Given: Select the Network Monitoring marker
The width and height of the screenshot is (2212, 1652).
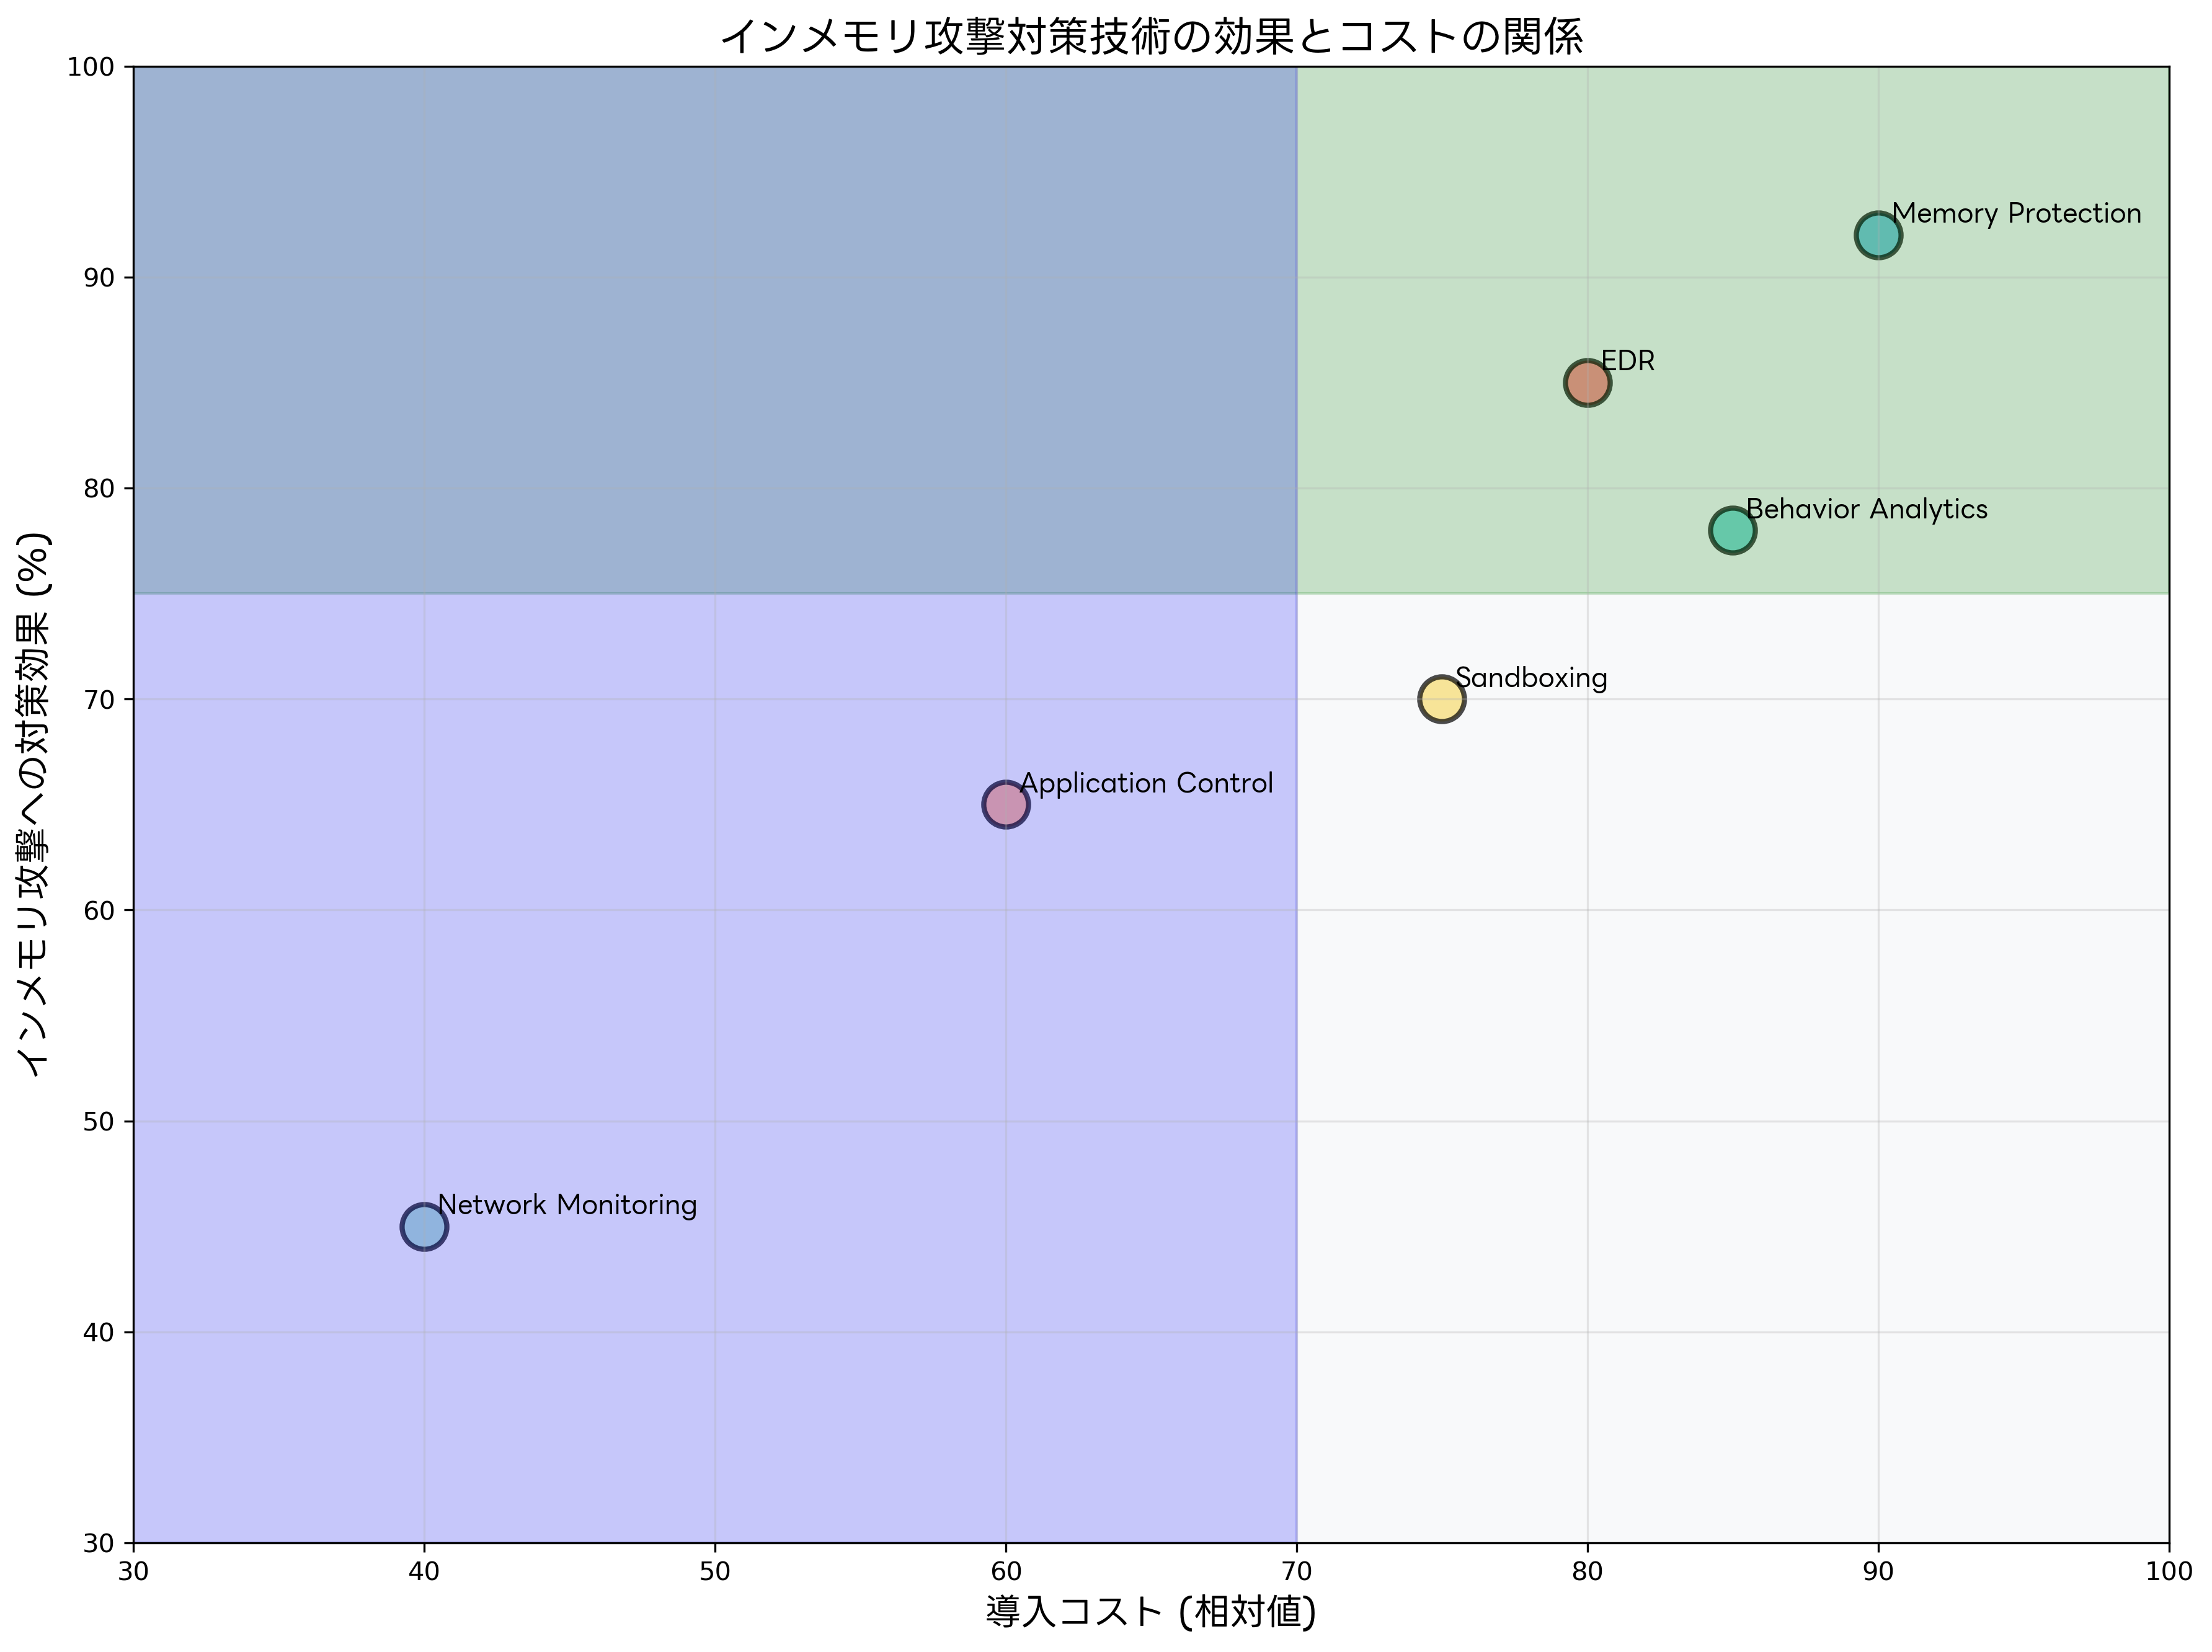Looking at the screenshot, I should (424, 1227).
